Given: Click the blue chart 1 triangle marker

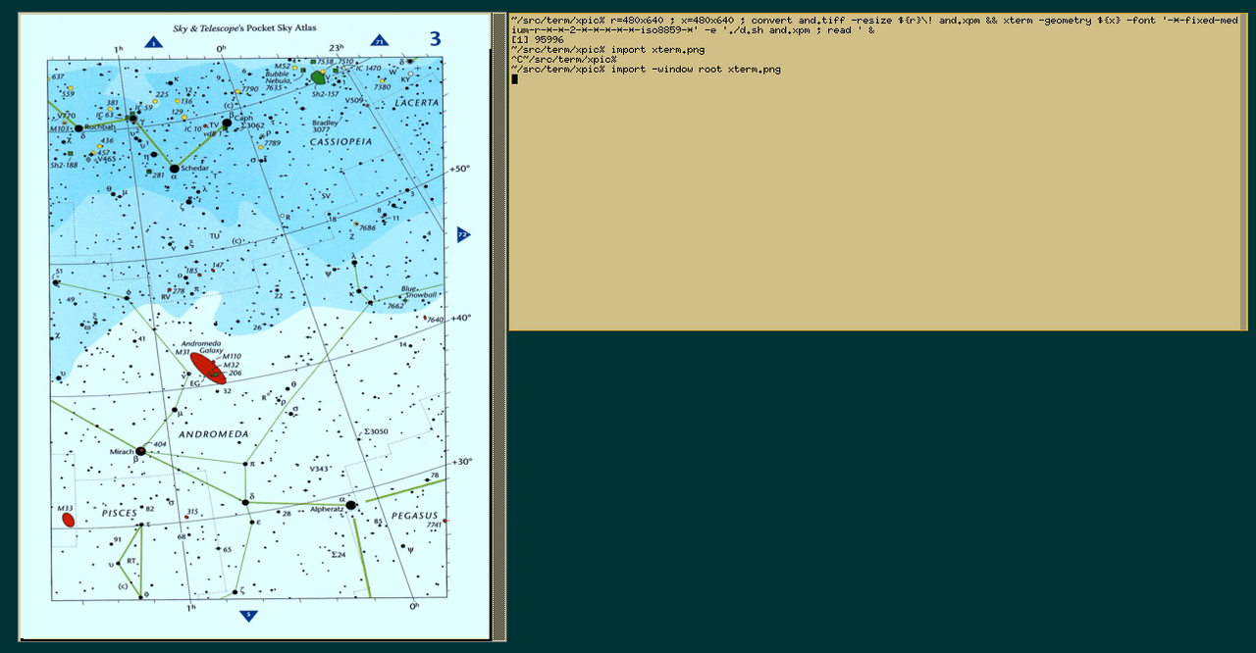Looking at the screenshot, I should point(153,41).
